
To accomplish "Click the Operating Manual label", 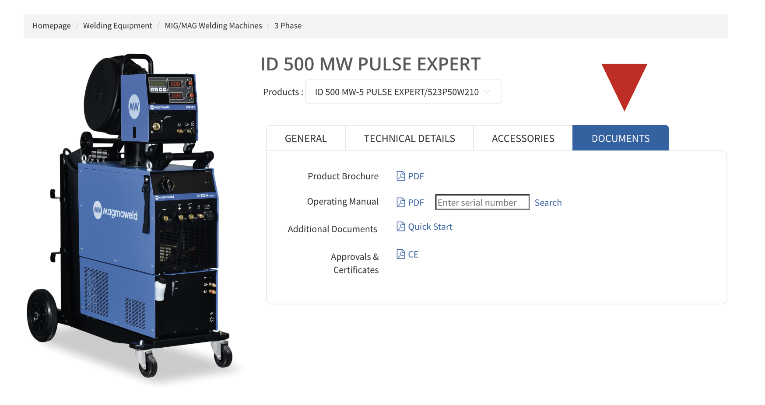I will [x=343, y=202].
